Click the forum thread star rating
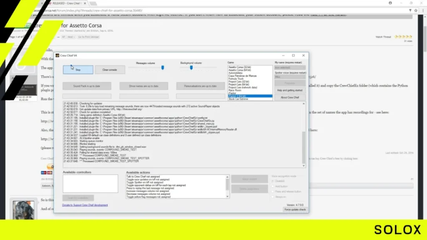This screenshot has width=427, height=240. [404, 37]
